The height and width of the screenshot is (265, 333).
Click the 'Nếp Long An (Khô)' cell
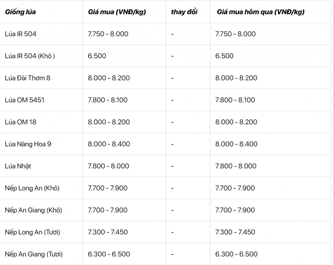pos(32,188)
